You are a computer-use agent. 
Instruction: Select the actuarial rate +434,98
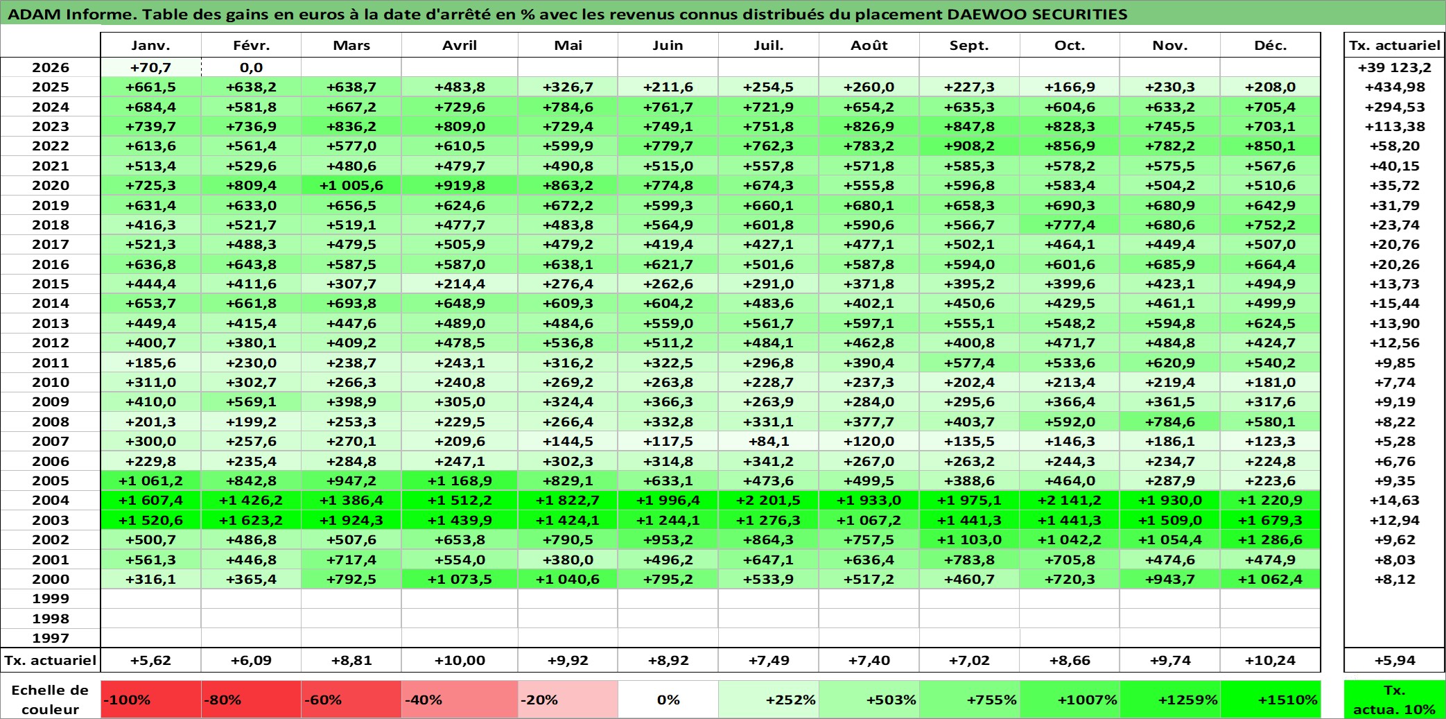pyautogui.click(x=1394, y=87)
